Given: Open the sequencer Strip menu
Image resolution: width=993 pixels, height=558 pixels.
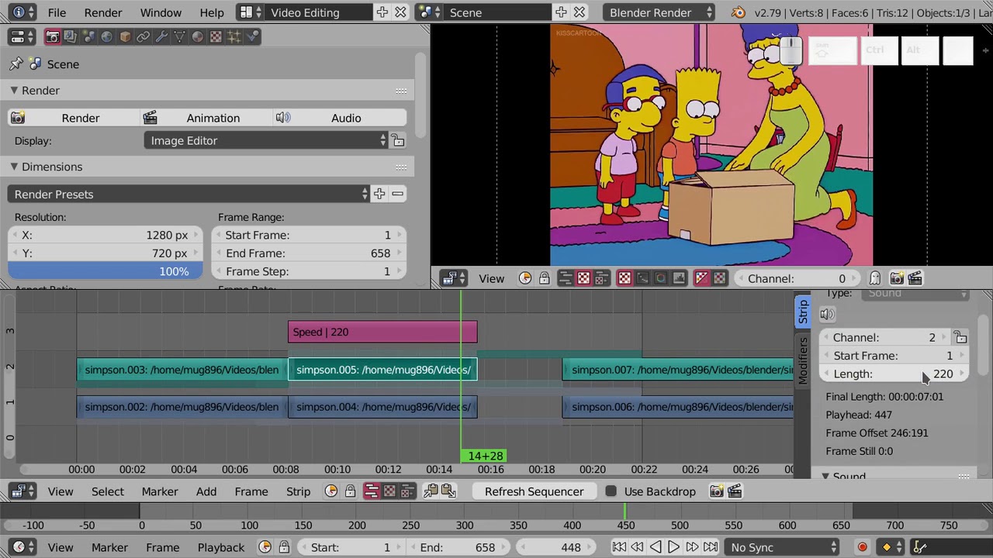Looking at the screenshot, I should [x=298, y=491].
